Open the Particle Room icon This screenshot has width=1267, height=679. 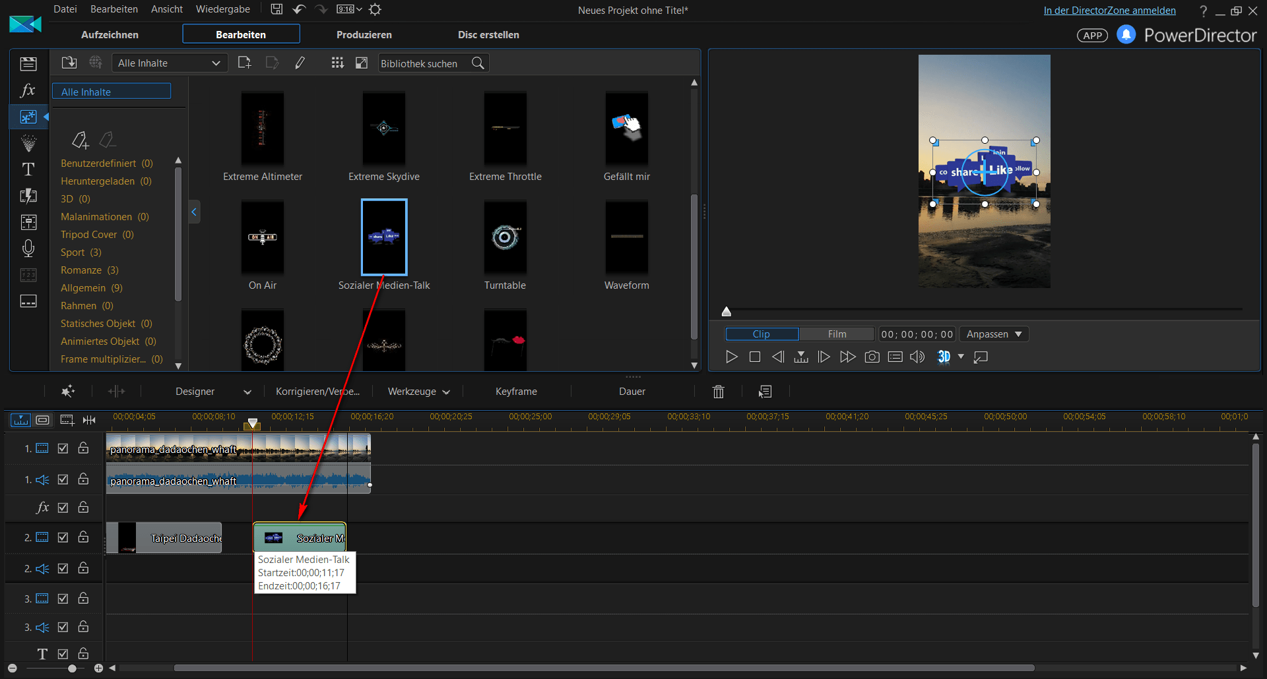(28, 143)
